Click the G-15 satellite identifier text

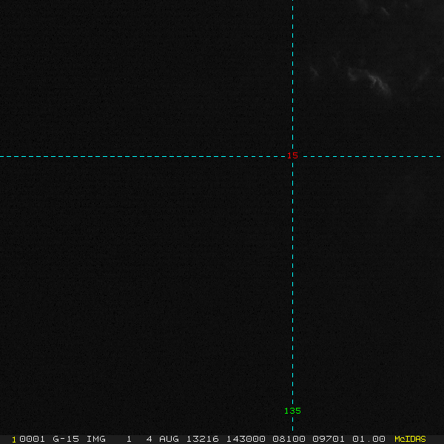[66, 439]
